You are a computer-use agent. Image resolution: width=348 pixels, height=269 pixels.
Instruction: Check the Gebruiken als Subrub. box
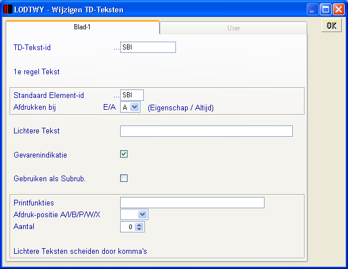tap(124, 178)
